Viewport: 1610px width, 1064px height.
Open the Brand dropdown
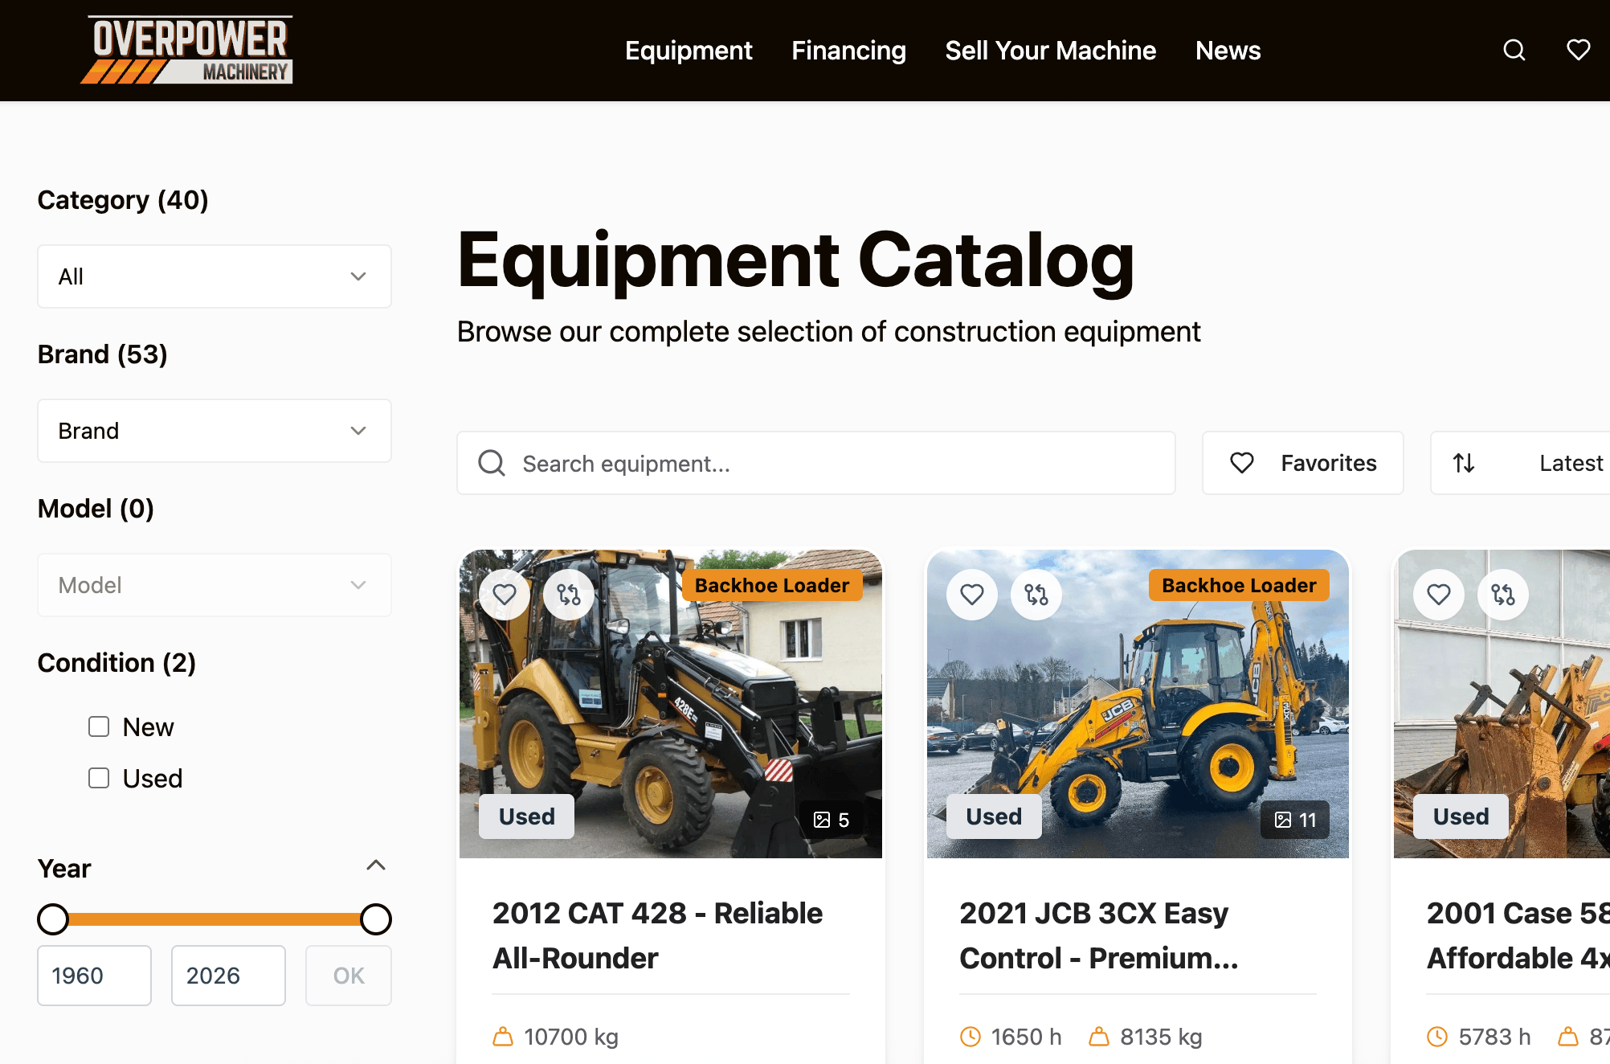click(215, 431)
